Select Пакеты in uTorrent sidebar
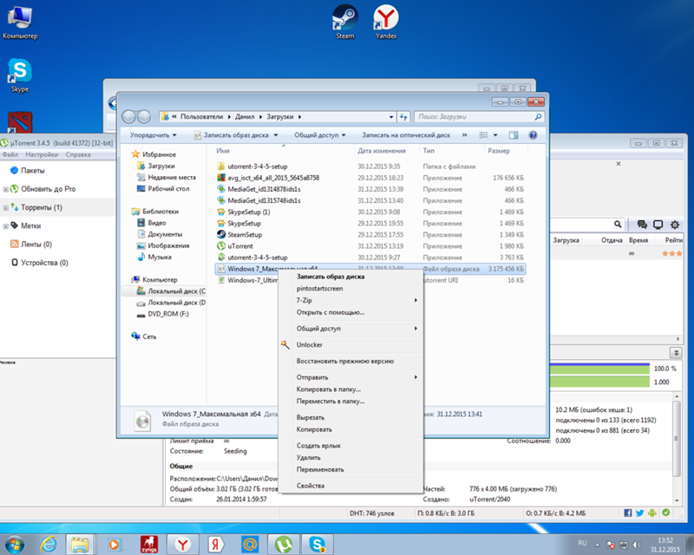This screenshot has height=555, width=694. pyautogui.click(x=32, y=170)
